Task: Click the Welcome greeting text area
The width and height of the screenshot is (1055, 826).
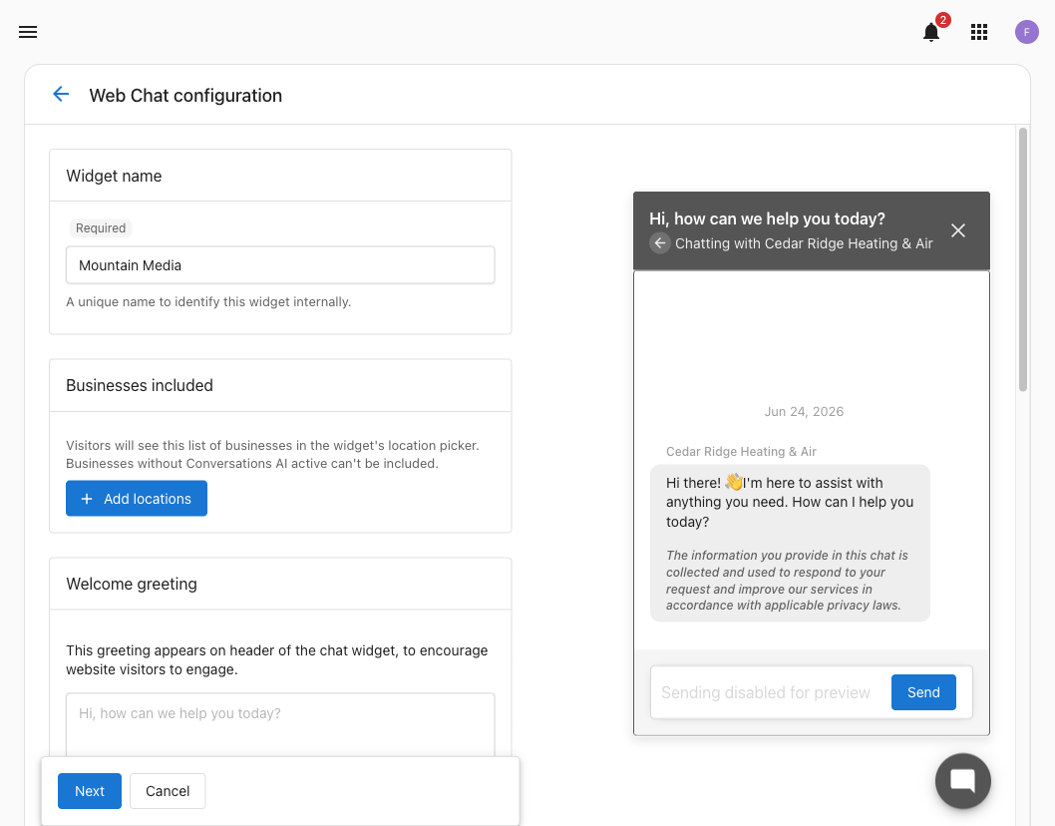Action: 280,725
